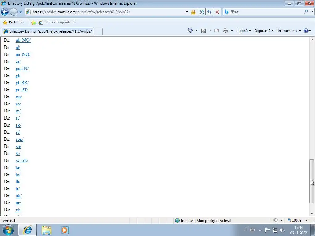Open the Instrumente menu
The height and width of the screenshot is (236, 315).
[289, 31]
